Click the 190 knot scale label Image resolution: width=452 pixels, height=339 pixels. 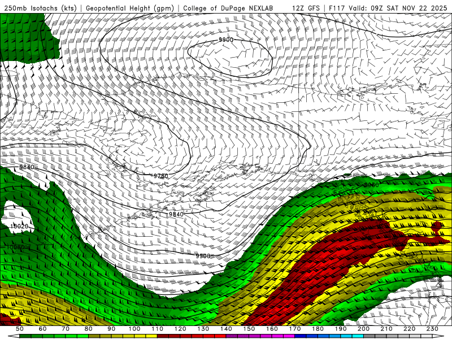click(341, 329)
